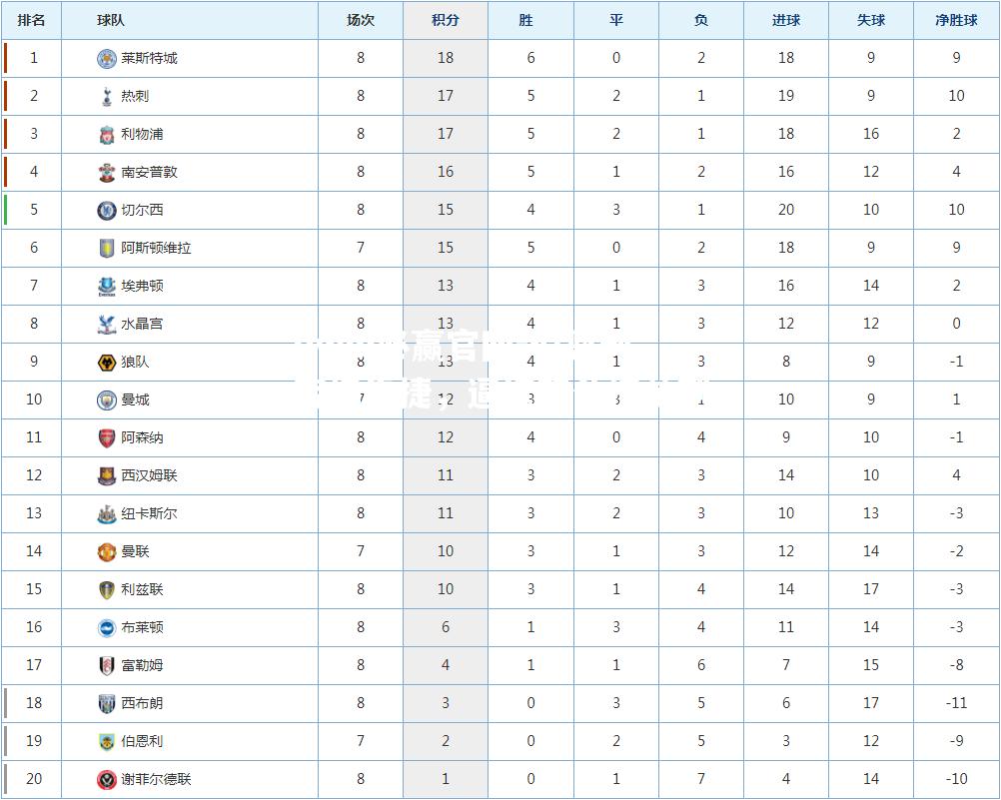Open 阿斯顿维拉 team link
The height and width of the screenshot is (800, 1001).
[157, 248]
